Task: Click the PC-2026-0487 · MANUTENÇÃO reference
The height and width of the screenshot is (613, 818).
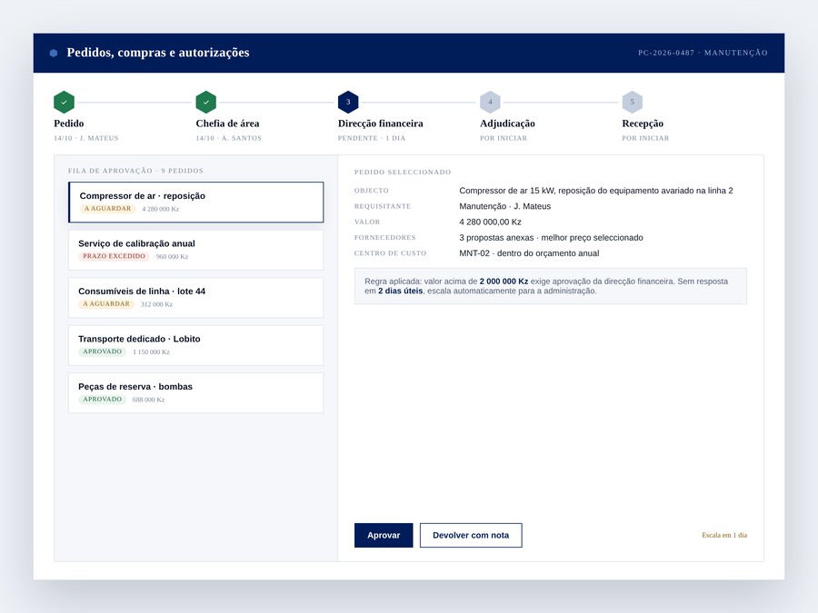Action: coord(703,53)
